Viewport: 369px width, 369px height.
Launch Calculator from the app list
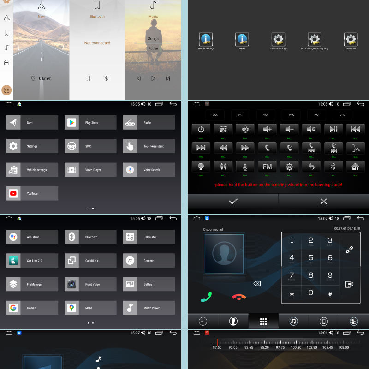coord(149,237)
